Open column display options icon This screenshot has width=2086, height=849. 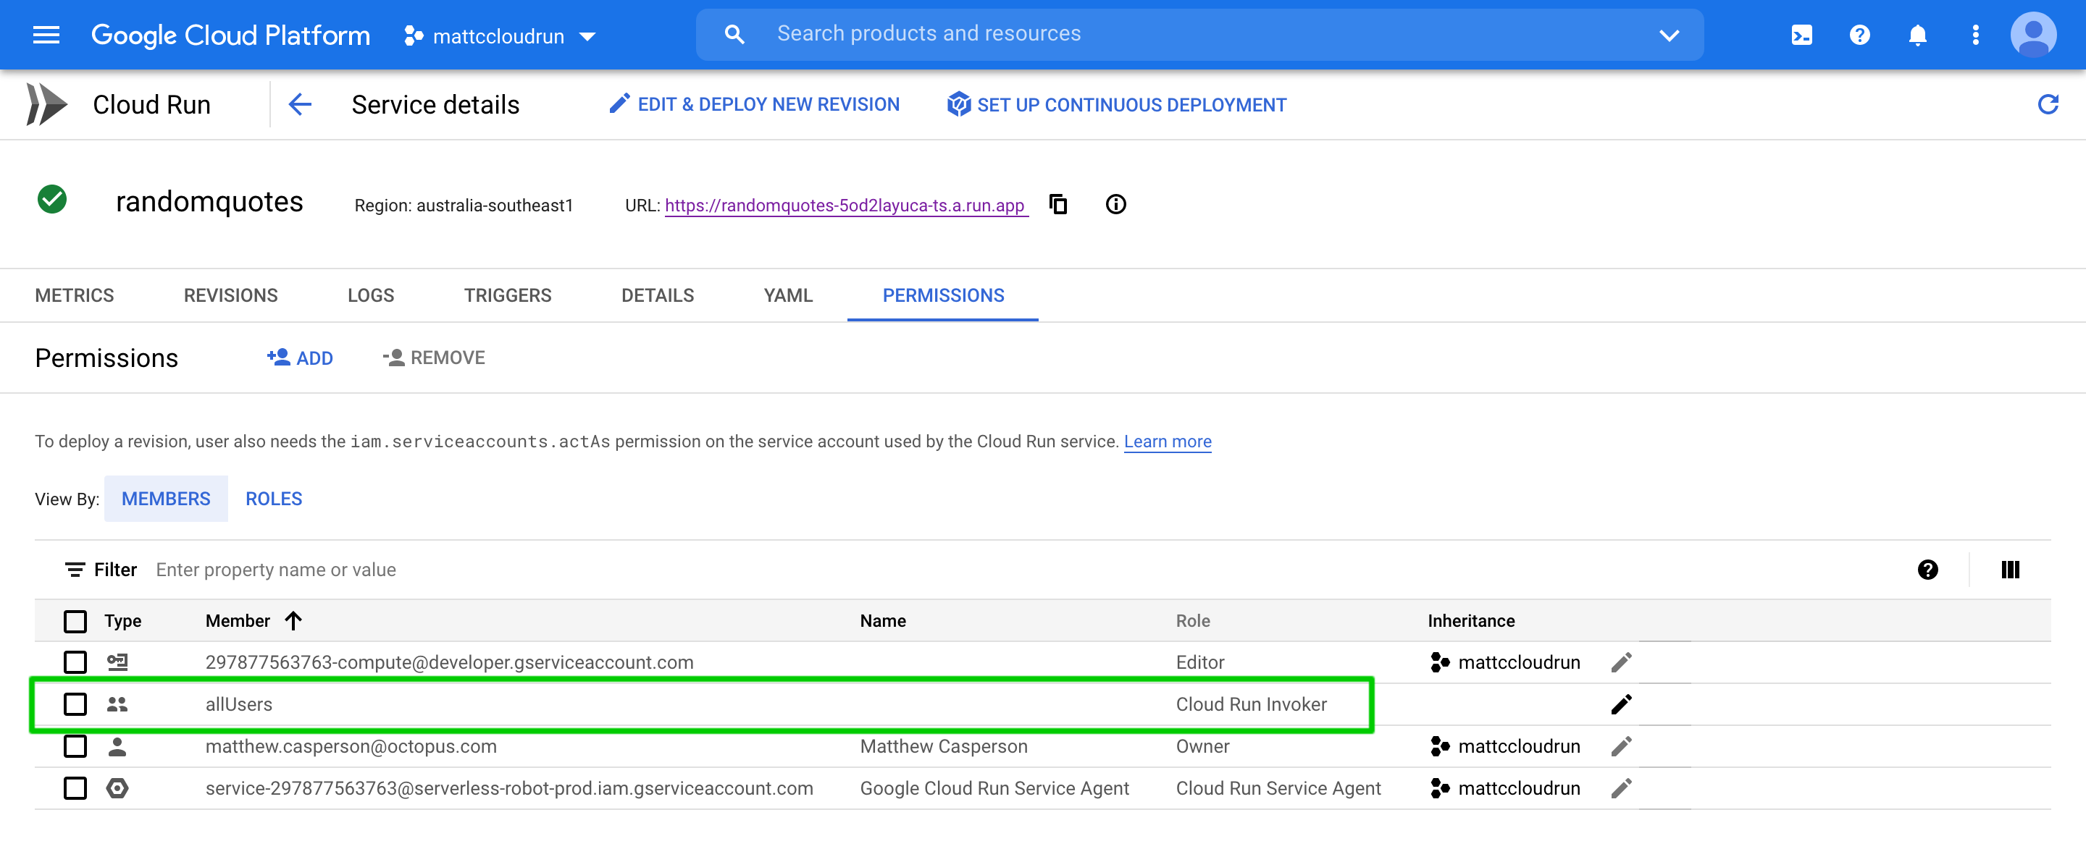click(x=2009, y=570)
